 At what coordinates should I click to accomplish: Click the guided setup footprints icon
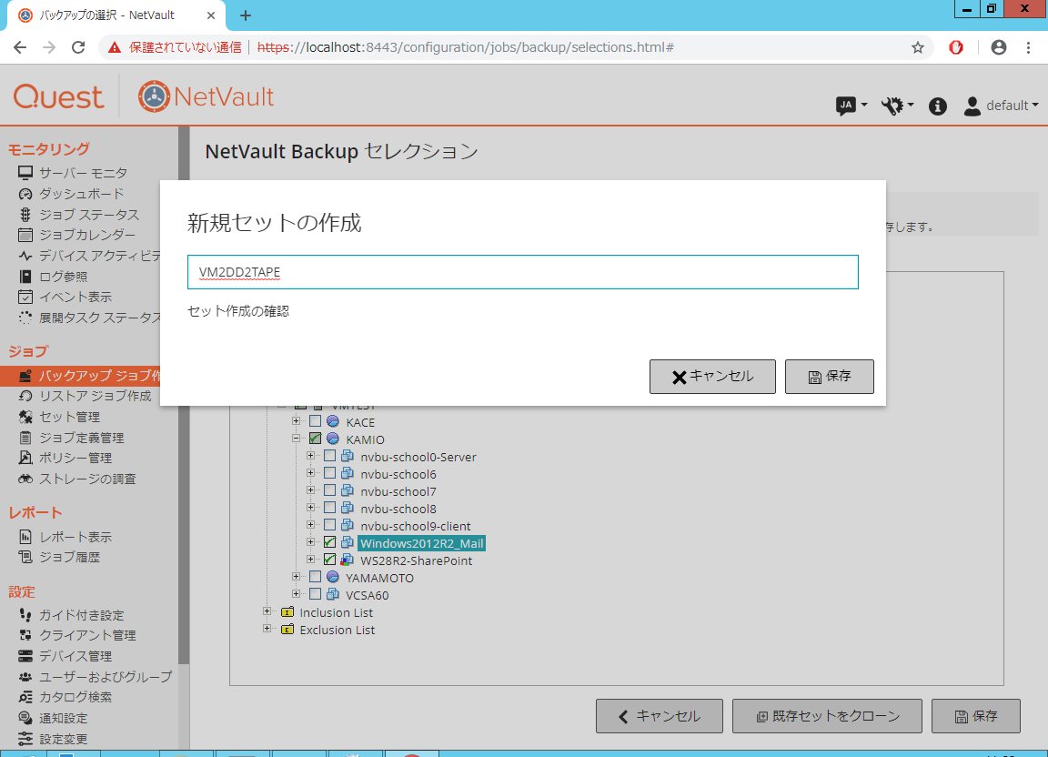click(x=25, y=614)
